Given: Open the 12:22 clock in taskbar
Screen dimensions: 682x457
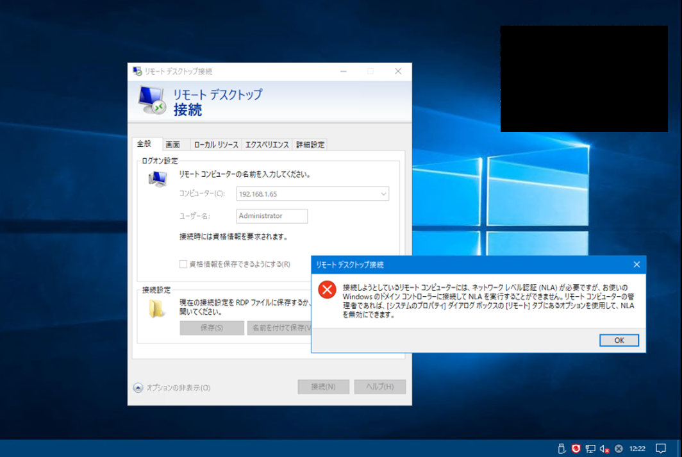Looking at the screenshot, I should click(x=637, y=448).
